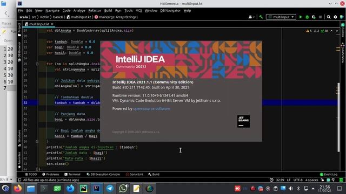
Task: Open the Favorites tool window
Action: pos(19,160)
